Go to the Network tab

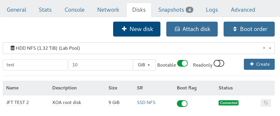[108, 10]
